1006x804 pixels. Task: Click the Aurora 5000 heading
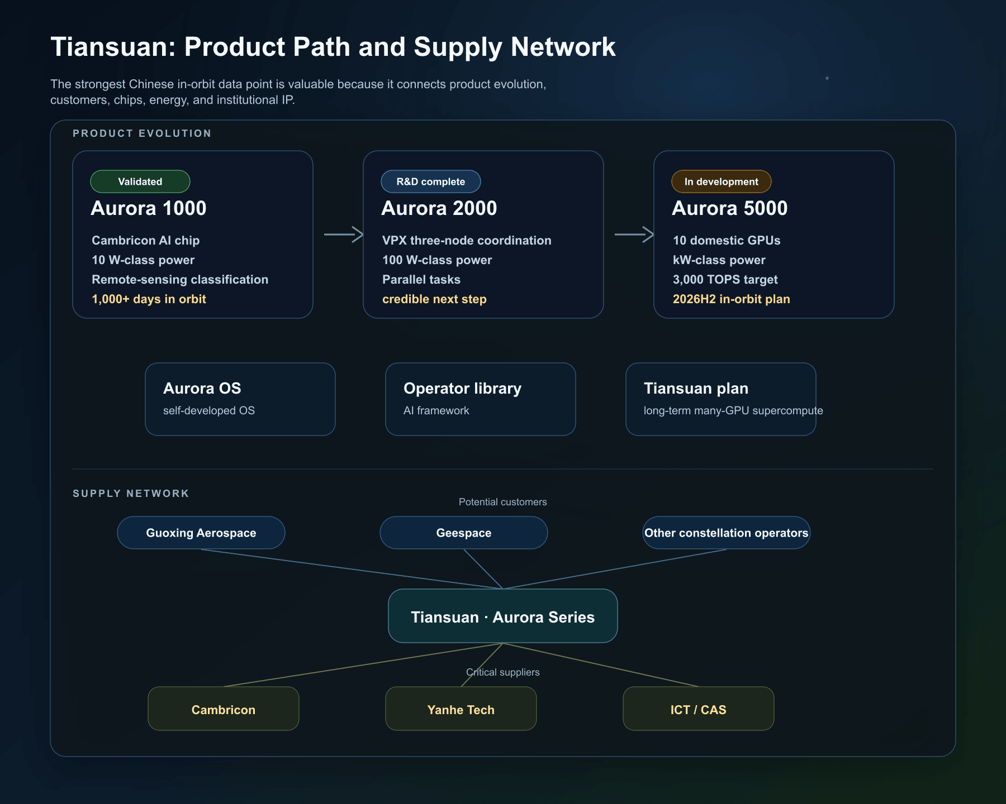pyautogui.click(x=730, y=208)
